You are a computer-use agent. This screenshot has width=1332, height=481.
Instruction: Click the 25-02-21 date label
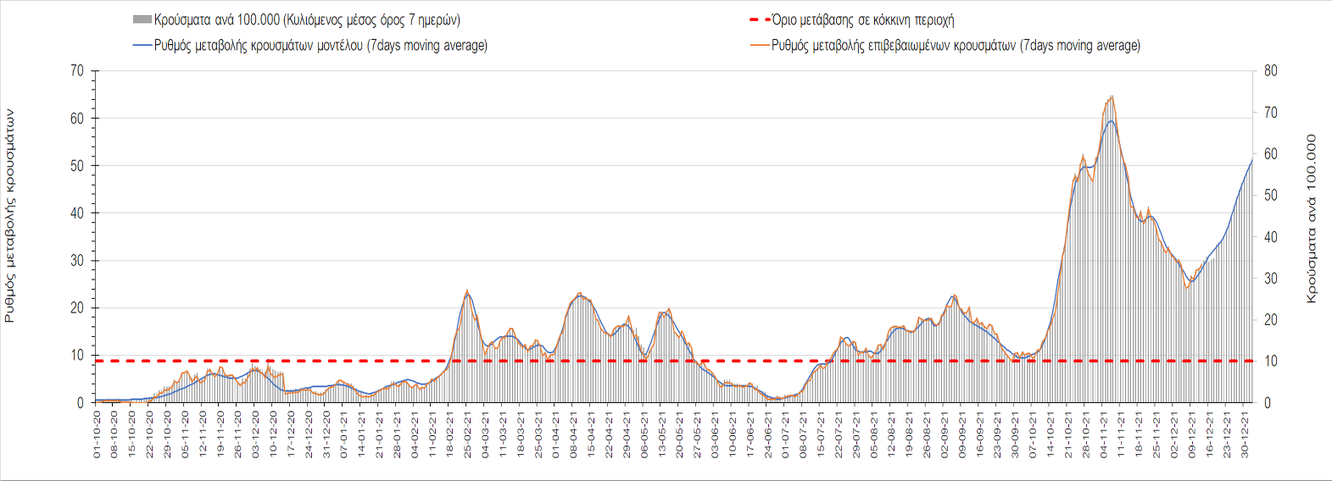[x=467, y=435]
